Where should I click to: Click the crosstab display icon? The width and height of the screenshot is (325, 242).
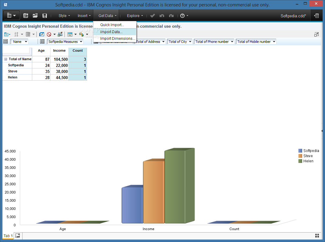(x=70, y=34)
